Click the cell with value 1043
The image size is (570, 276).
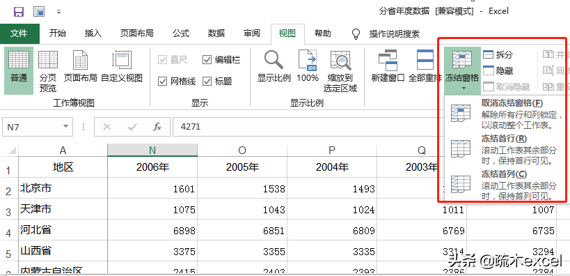242,209
